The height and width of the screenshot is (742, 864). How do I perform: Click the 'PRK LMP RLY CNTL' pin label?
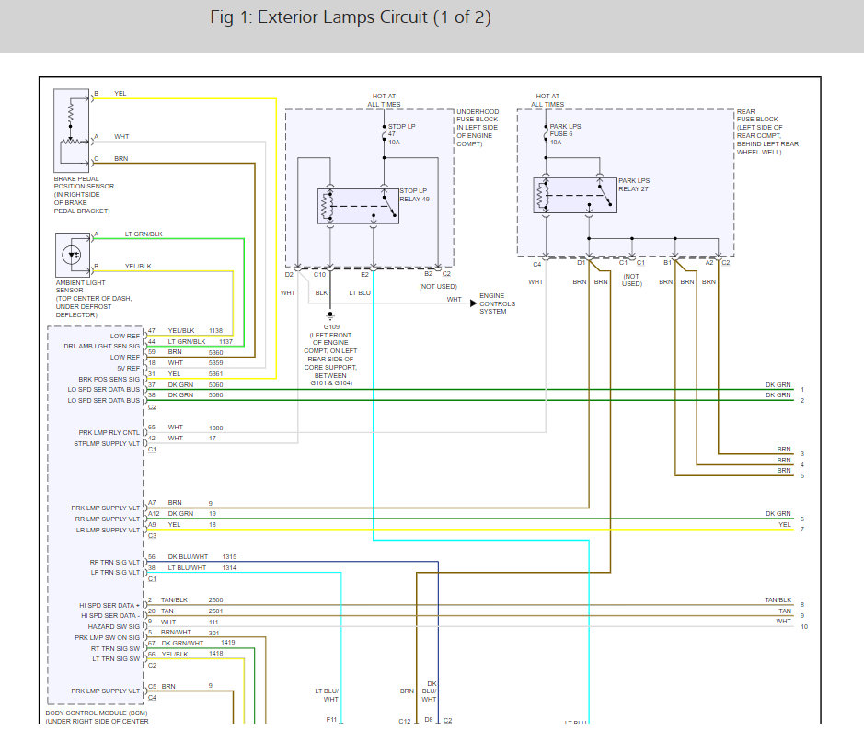(x=109, y=433)
